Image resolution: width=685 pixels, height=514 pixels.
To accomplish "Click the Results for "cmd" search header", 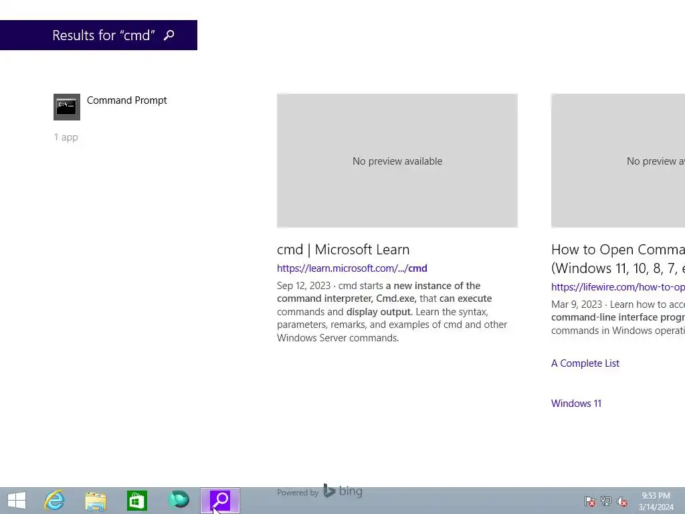I will [x=98, y=35].
